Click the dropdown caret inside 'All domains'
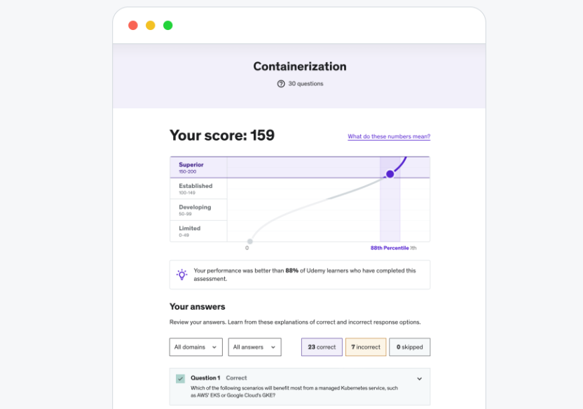 coord(214,347)
